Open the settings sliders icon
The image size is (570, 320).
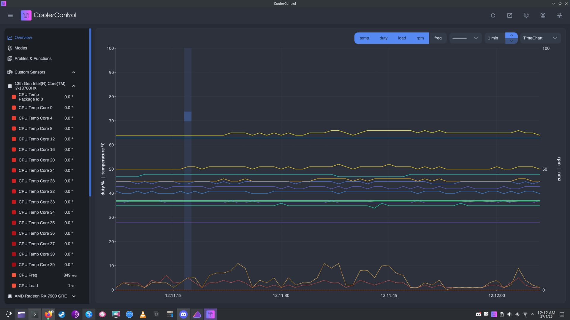(x=560, y=15)
